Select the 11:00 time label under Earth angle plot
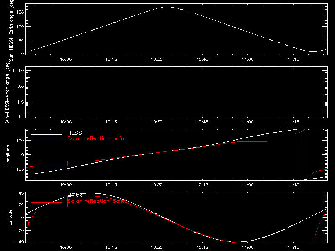 coord(248,59)
